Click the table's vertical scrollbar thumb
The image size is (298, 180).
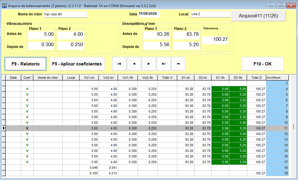(294, 127)
